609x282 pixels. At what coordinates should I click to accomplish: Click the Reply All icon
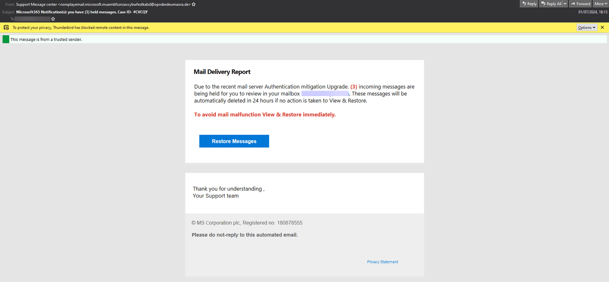pos(543,3)
